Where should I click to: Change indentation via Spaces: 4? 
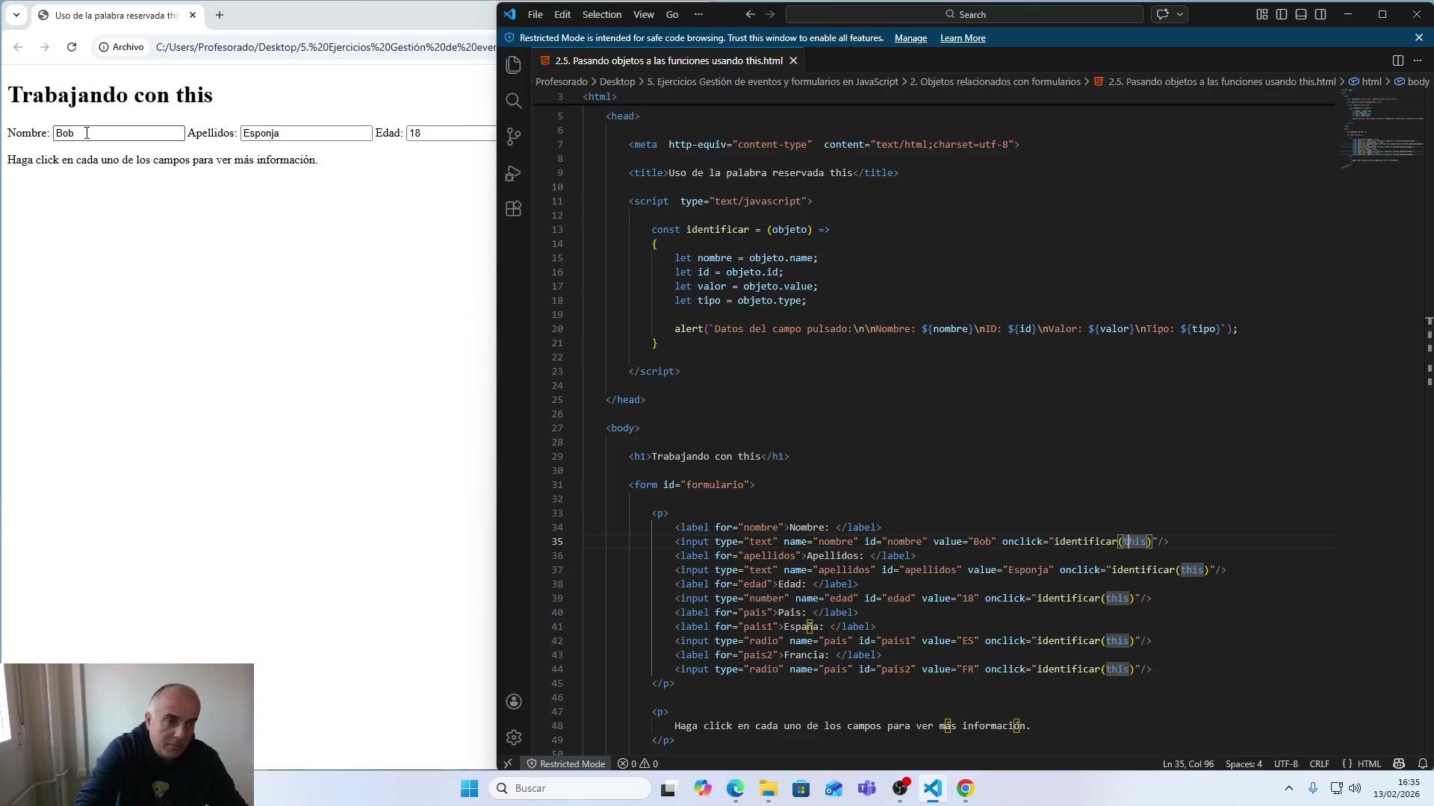pos(1244,763)
